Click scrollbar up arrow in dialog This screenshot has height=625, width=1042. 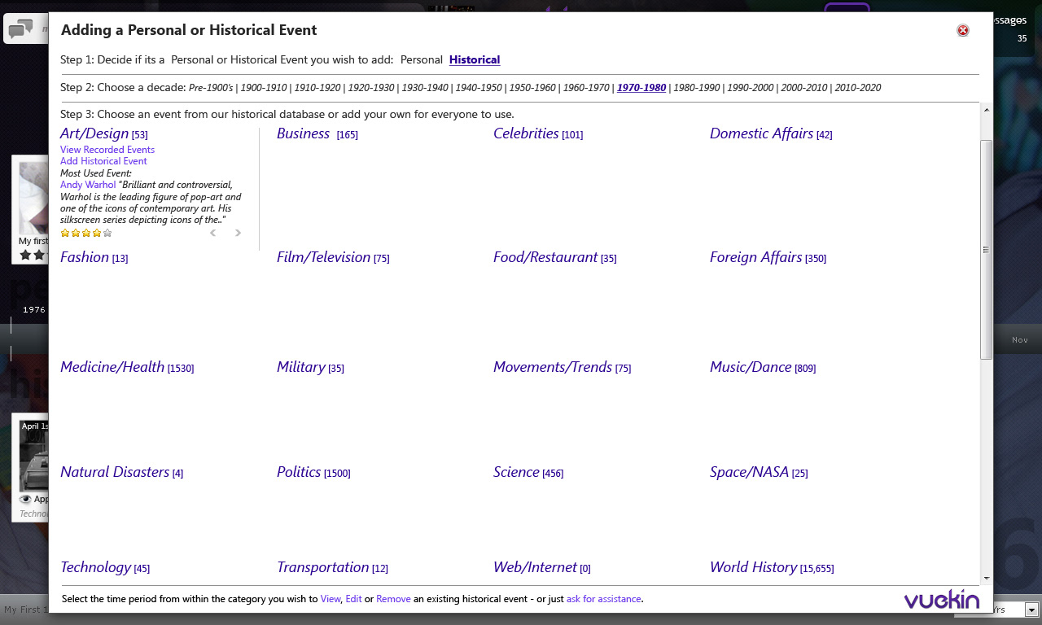[987, 109]
